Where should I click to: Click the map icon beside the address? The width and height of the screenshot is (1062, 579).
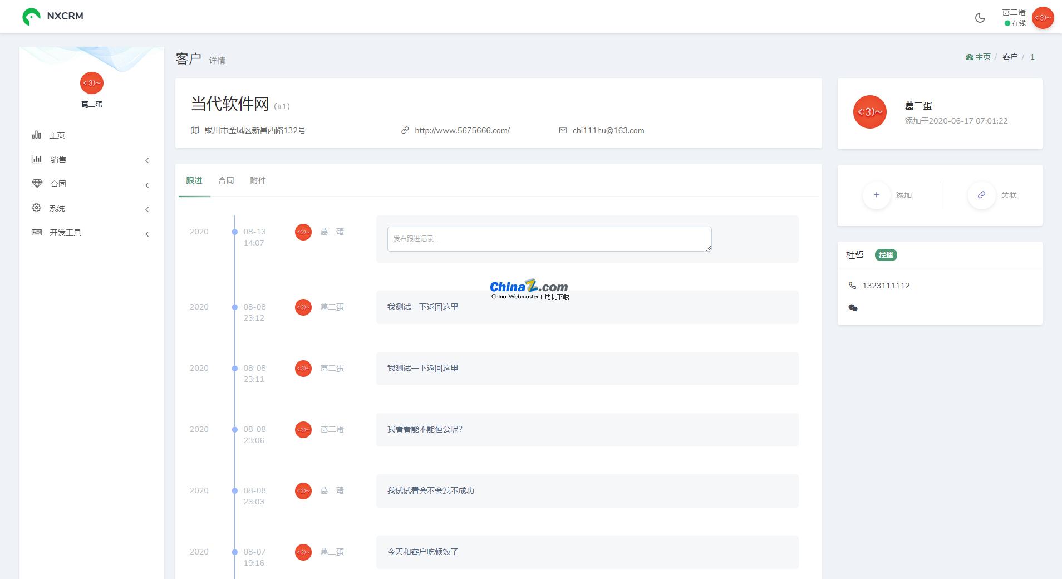[195, 130]
